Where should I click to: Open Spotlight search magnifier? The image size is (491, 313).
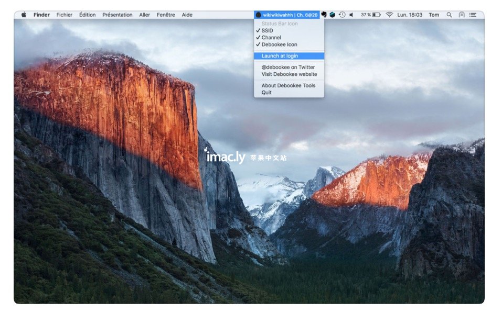(450, 15)
